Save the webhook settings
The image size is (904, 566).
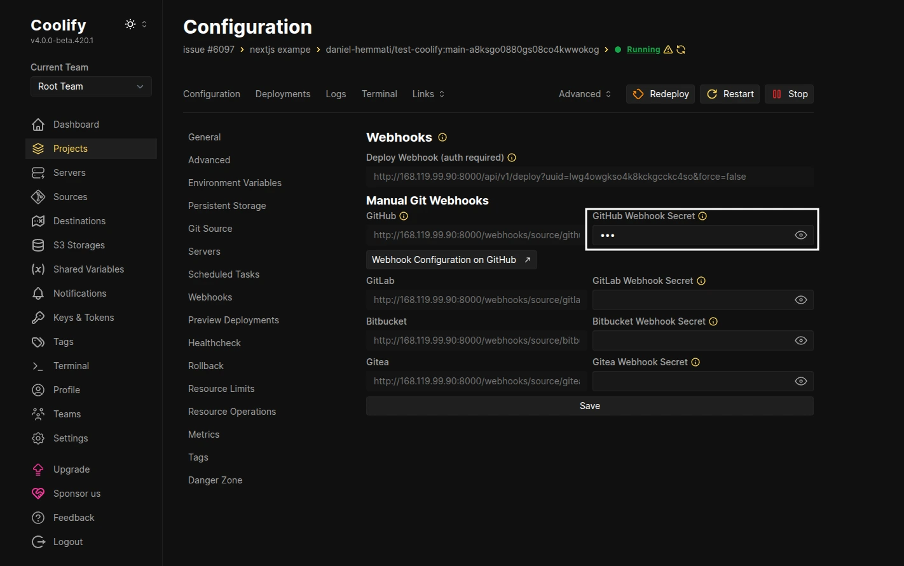(589, 405)
